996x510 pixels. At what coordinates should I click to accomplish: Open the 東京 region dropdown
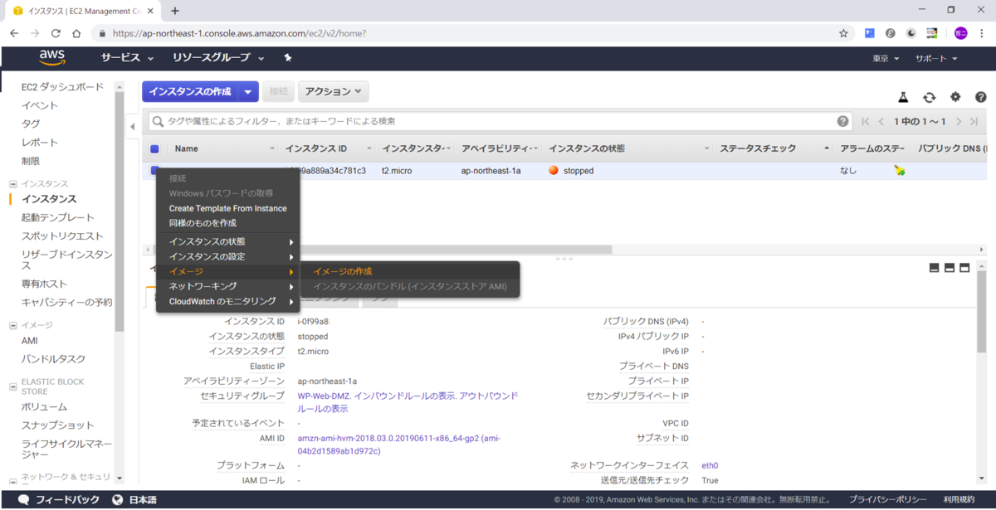(x=885, y=58)
